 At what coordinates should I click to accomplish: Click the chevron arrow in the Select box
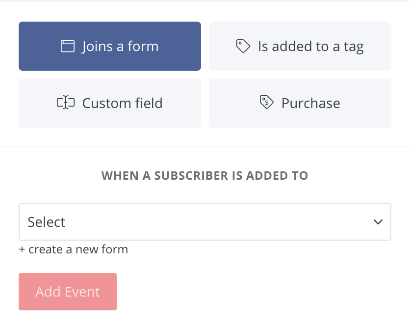pyautogui.click(x=378, y=222)
